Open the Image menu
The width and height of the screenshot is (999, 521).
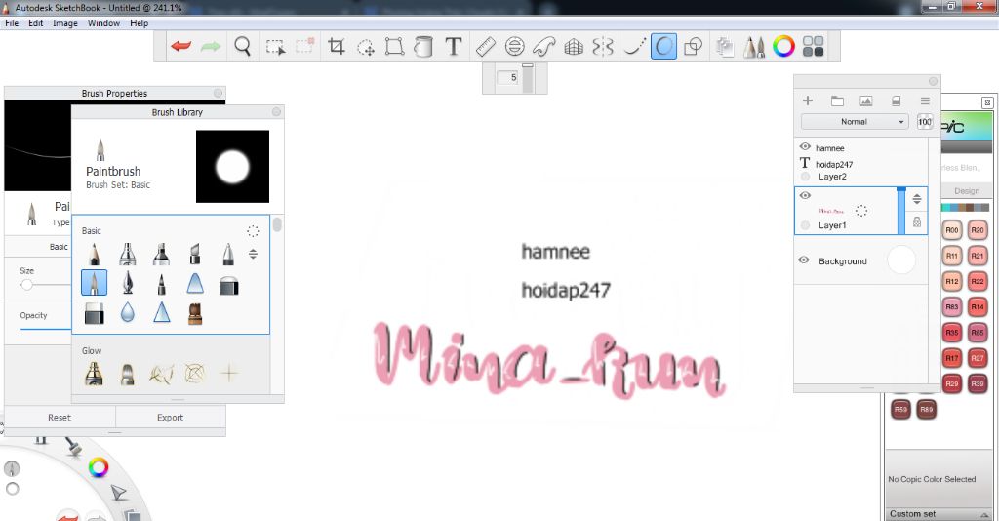[x=65, y=23]
